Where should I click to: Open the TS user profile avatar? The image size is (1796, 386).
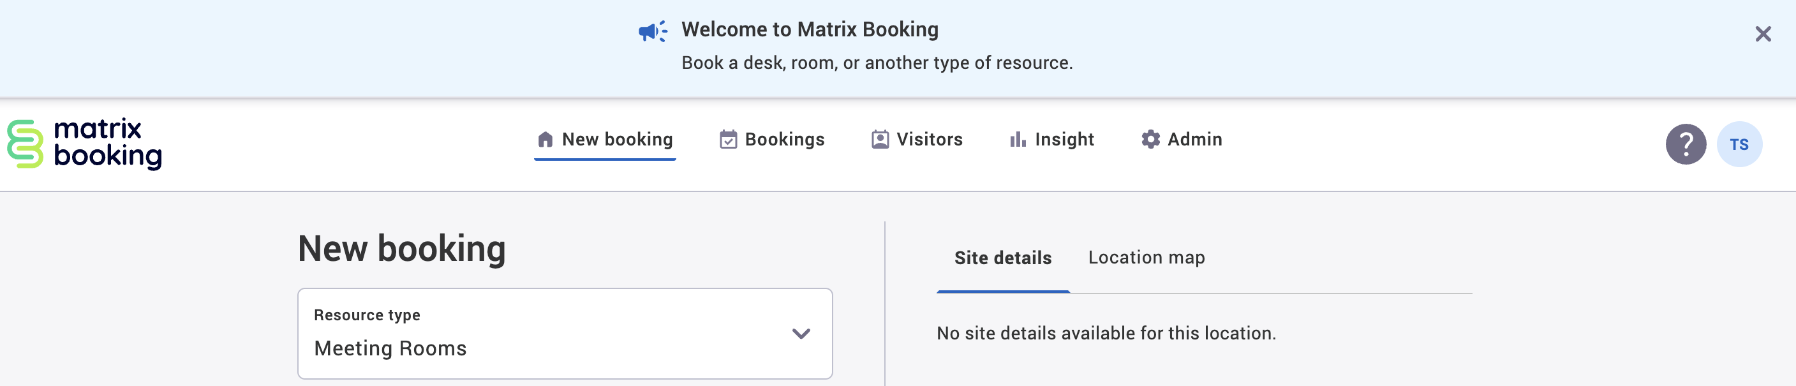point(1739,144)
